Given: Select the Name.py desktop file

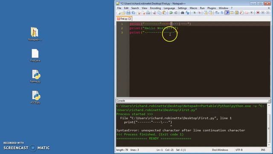Looking at the screenshot, I should [x=35, y=76].
